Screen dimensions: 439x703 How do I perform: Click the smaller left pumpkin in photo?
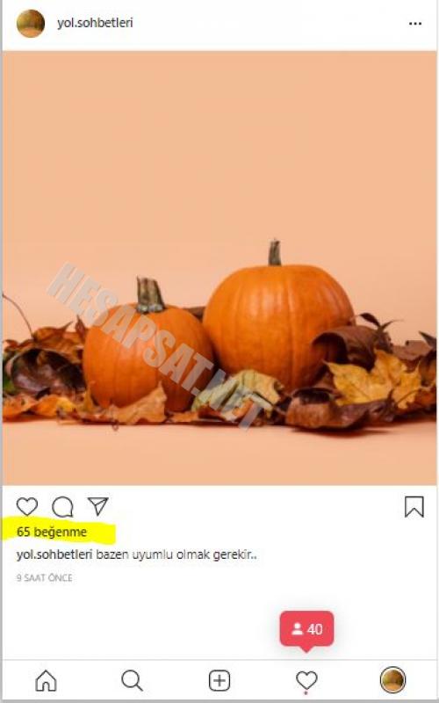point(148,350)
